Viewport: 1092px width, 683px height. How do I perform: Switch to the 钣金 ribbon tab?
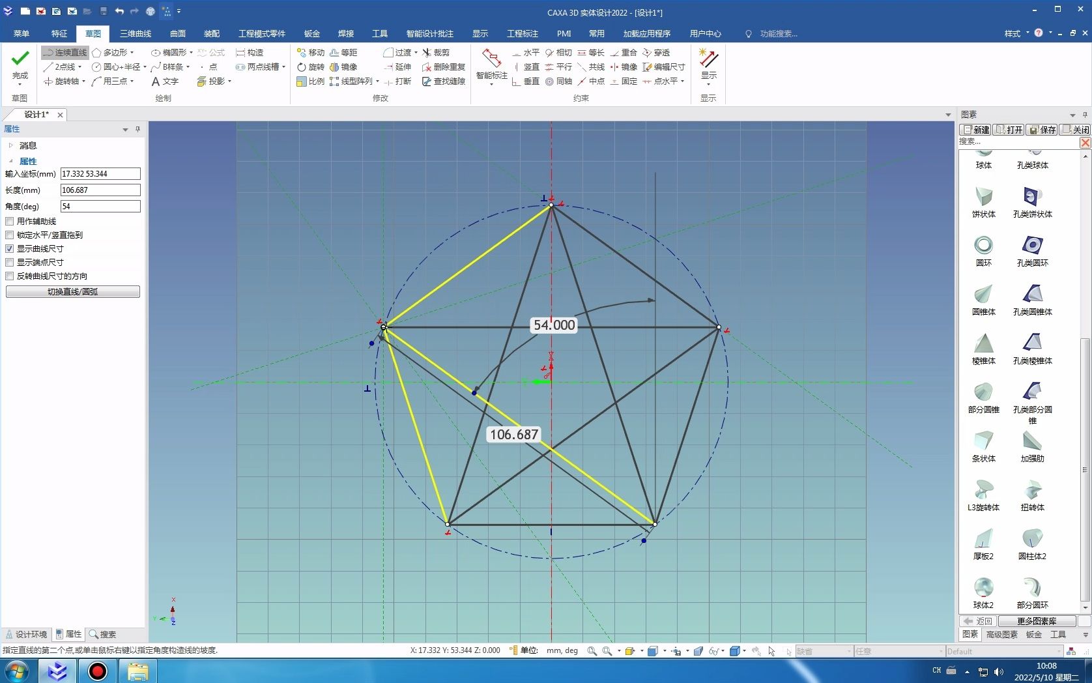click(312, 33)
